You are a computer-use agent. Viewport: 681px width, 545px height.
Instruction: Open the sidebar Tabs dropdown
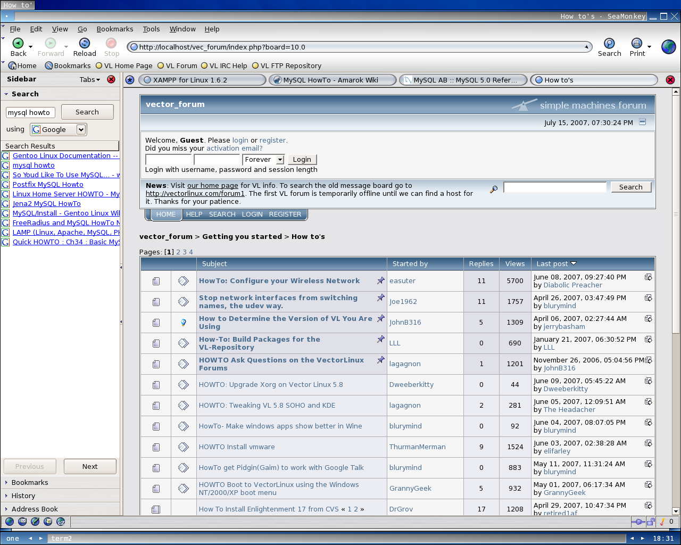coord(90,79)
